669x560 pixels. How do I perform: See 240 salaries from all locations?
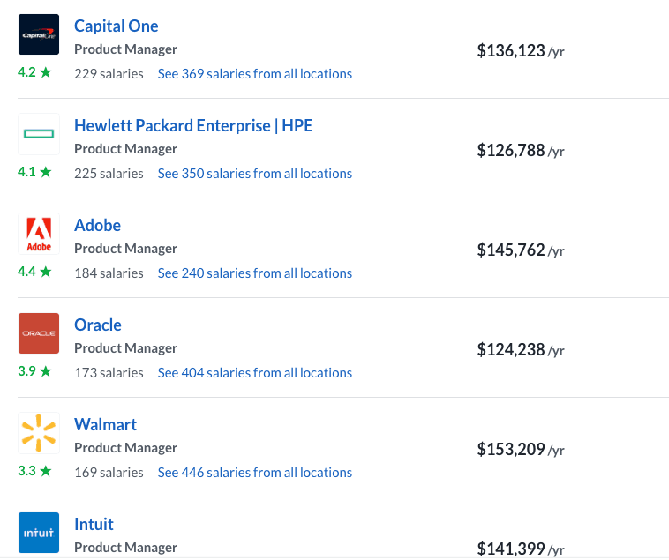tap(255, 273)
